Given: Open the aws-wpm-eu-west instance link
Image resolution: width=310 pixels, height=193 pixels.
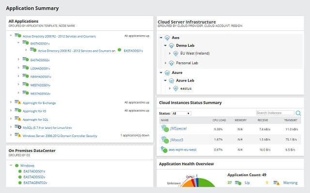Looking at the screenshot, I should coord(183,150).
